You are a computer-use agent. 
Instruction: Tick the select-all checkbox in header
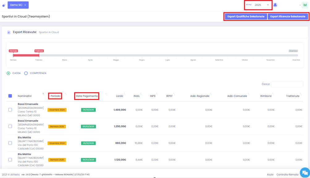pos(10,96)
